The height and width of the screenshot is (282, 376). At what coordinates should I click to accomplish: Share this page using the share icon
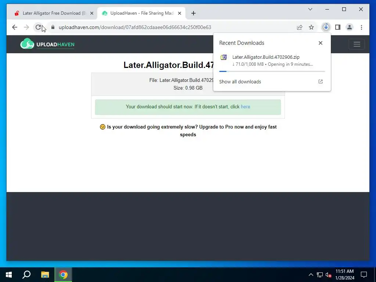click(x=300, y=27)
